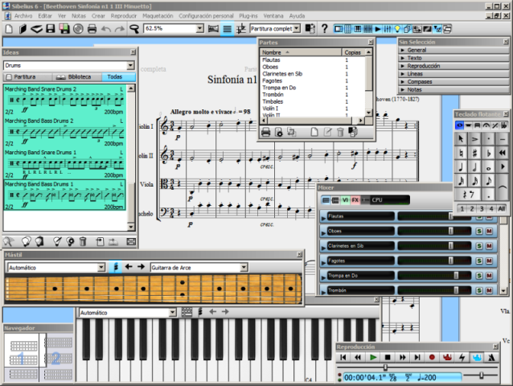The width and height of the screenshot is (513, 386).
Task: Click the Oboes volume fader in Mixer
Action: [x=451, y=231]
